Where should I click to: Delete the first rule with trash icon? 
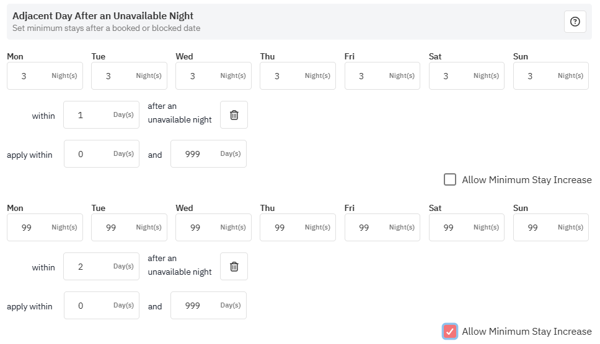tap(234, 115)
